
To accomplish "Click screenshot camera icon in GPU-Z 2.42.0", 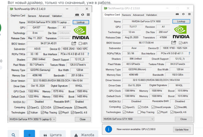I will click(x=77, y=15).
